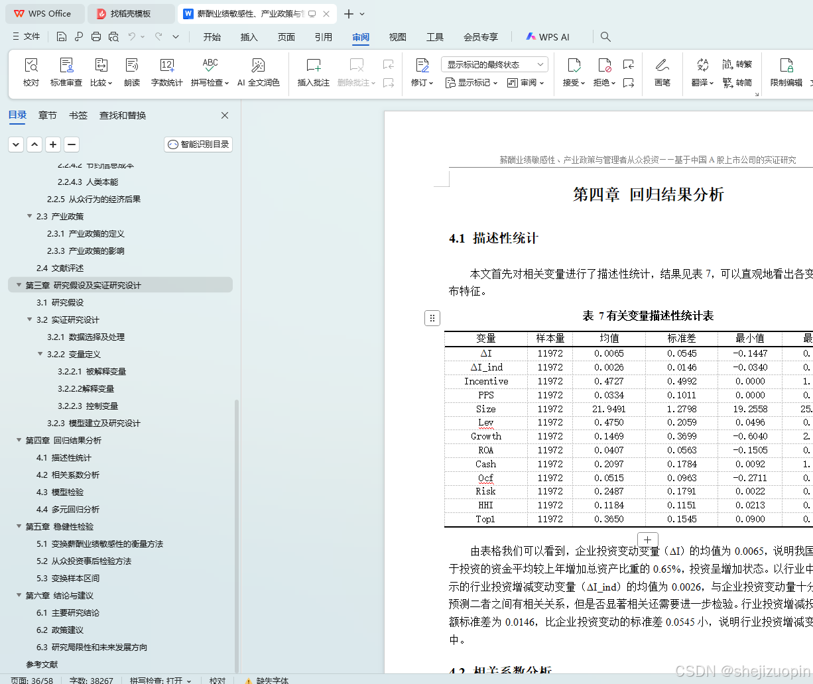Click the 智能识别目录 button

click(x=198, y=144)
